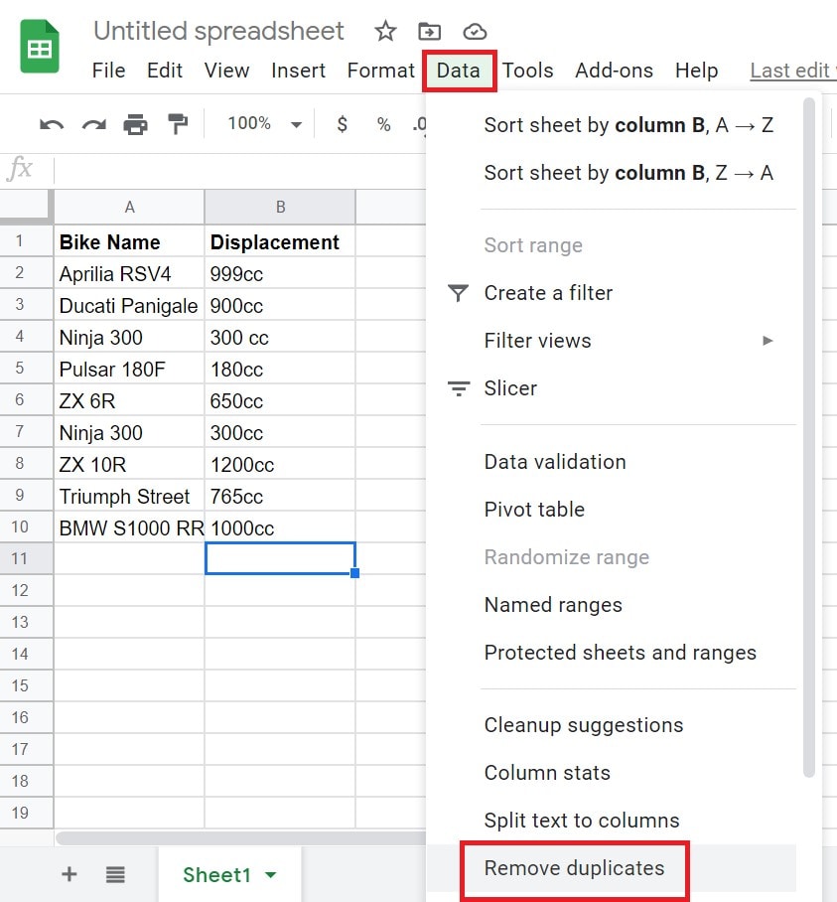Apply percent format icon

coord(381,123)
